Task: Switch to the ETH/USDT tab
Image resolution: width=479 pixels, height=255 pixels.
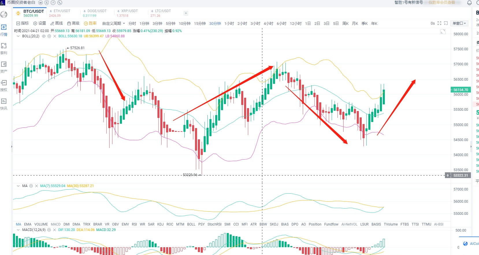Action: tap(60, 13)
